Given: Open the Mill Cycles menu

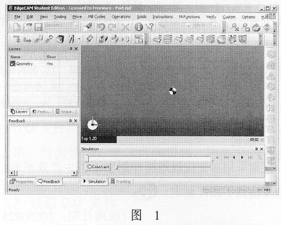Looking at the screenshot, I should tap(97, 17).
